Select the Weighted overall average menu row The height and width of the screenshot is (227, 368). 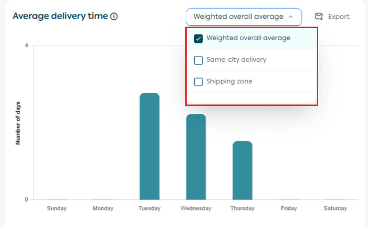[x=248, y=38]
